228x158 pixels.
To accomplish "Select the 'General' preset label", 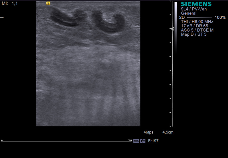I will click(x=189, y=13).
